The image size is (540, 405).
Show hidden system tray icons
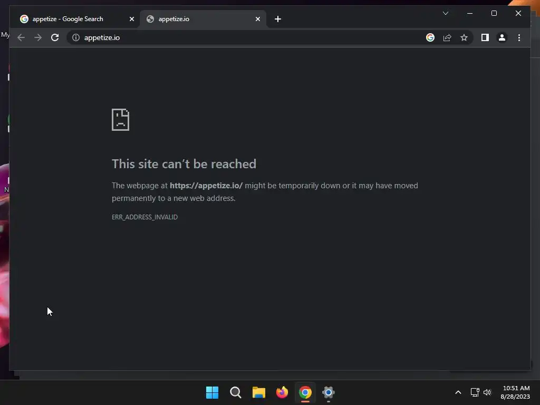[458, 392]
